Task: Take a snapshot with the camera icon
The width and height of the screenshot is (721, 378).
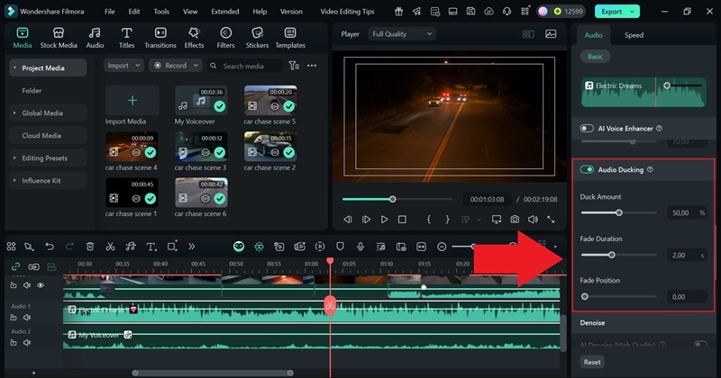Action: (515, 220)
